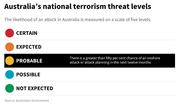This screenshot has height=106, width=181.
Task: Click the Source: Australian Government credit
Action: click(27, 101)
